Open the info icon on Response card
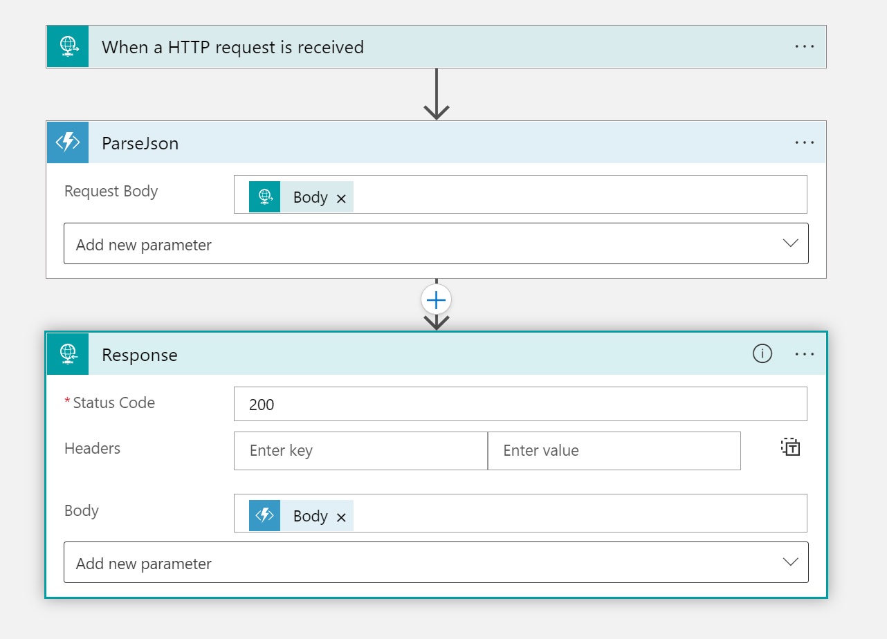Viewport: 887px width, 639px height. [x=762, y=354]
